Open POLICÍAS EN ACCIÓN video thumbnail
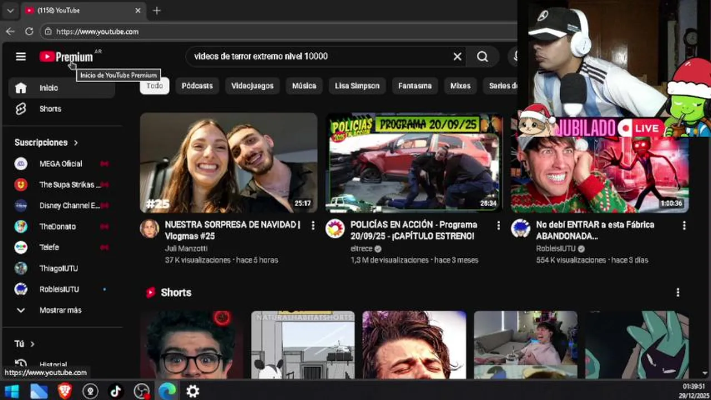711x400 pixels. coord(414,163)
